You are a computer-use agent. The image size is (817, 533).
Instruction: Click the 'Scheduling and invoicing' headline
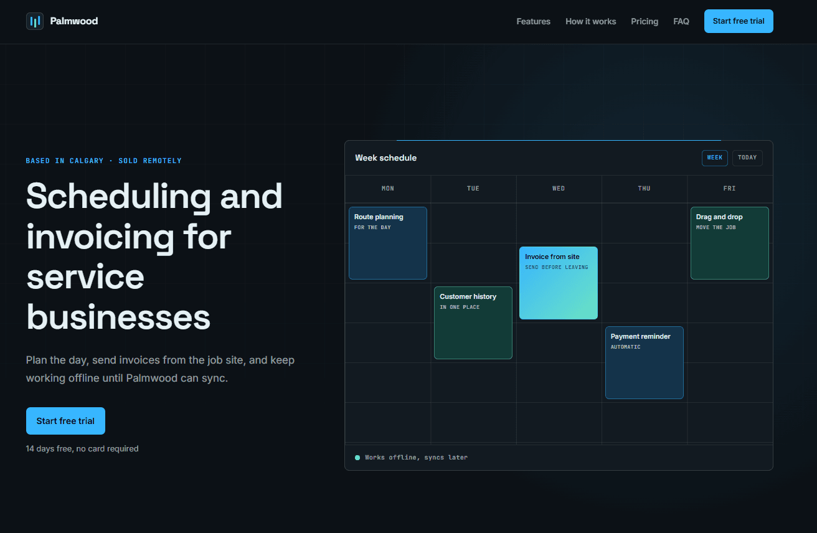[154, 257]
